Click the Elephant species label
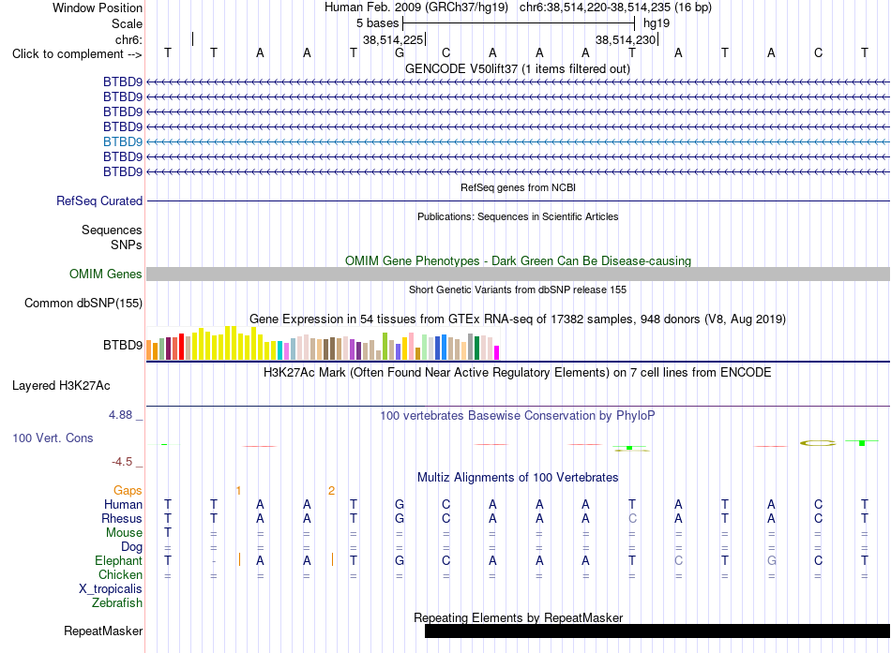This screenshot has height=653, width=891. (x=118, y=561)
